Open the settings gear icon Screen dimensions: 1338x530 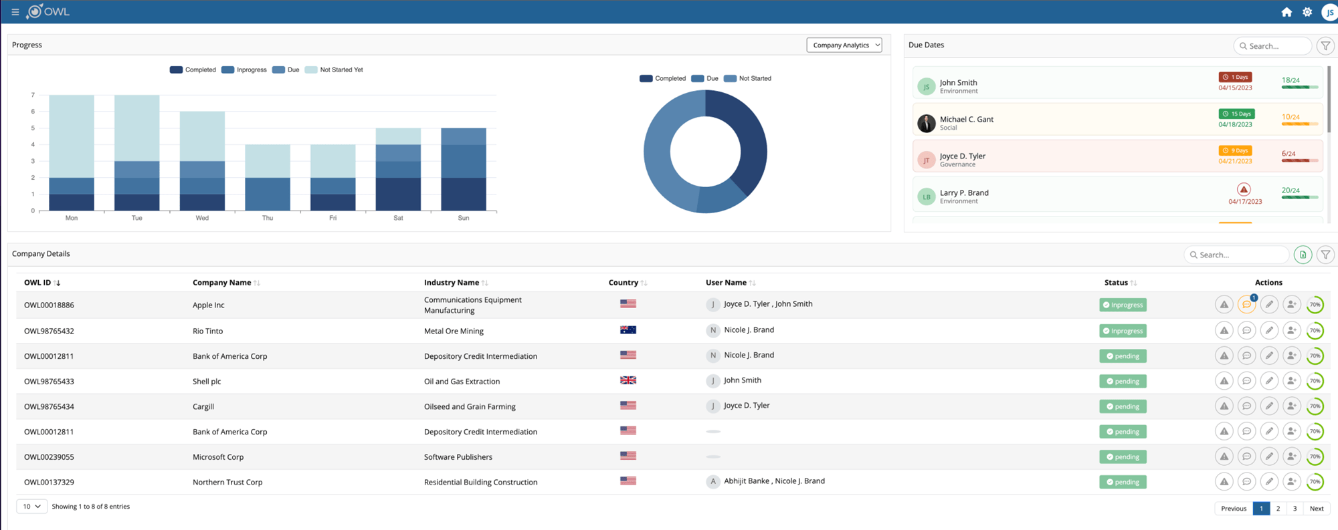pos(1307,12)
